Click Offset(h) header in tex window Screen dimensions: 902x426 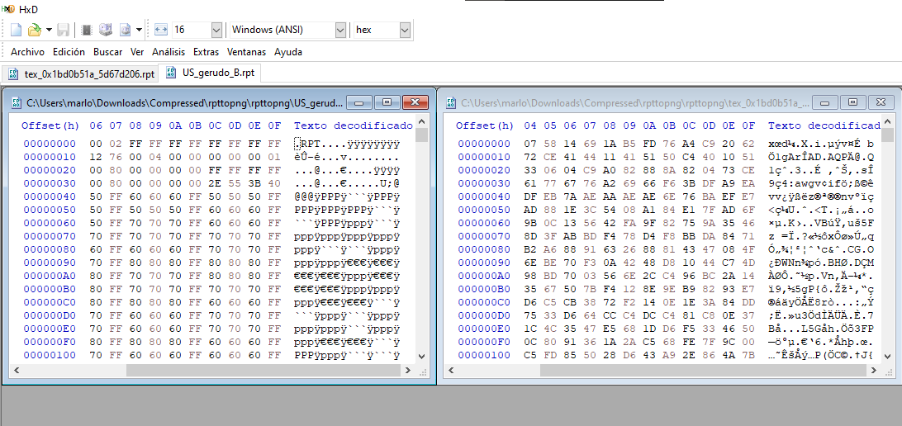tap(485, 126)
